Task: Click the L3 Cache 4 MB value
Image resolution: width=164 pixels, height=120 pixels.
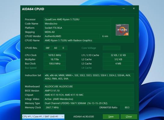Action: pyautogui.click(x=118, y=64)
